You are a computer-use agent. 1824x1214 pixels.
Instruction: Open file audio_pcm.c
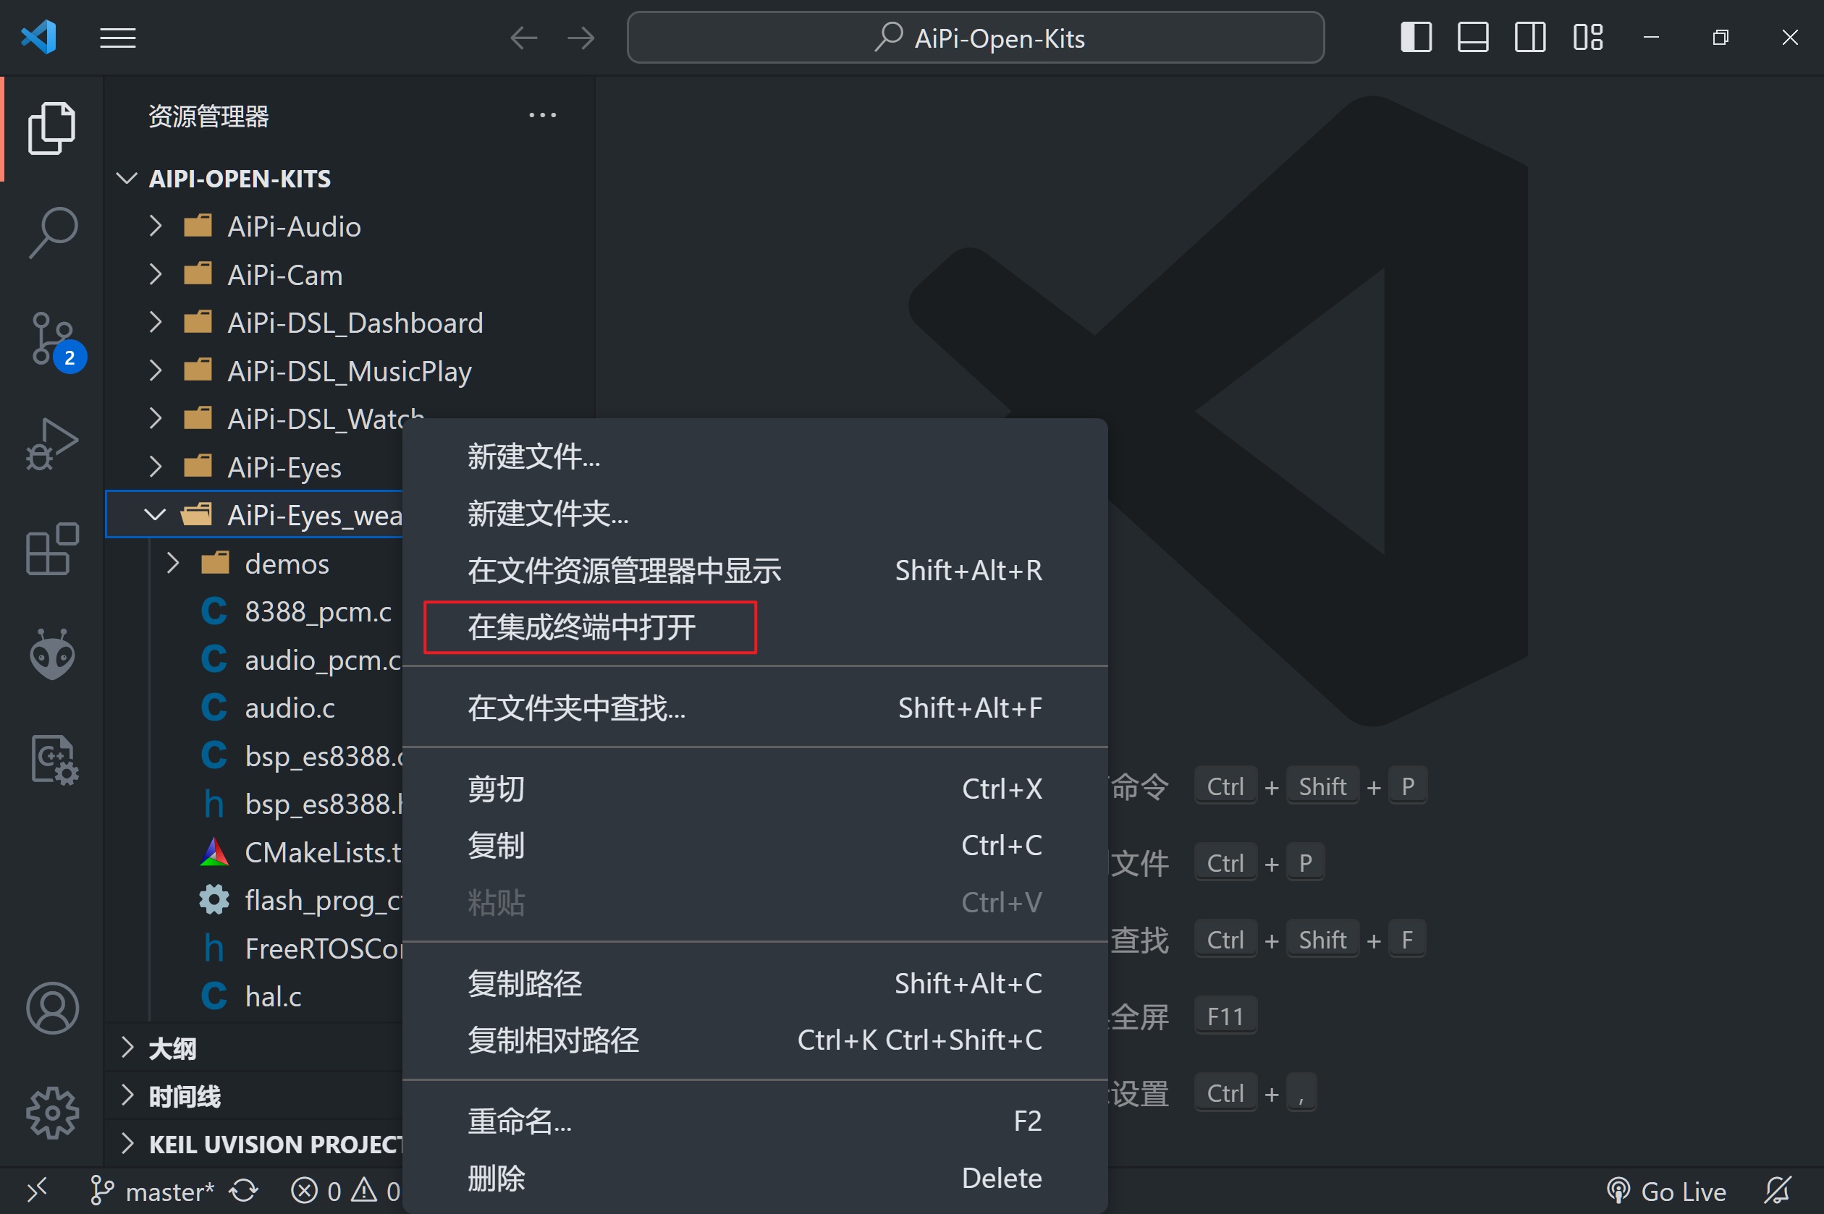click(254, 660)
